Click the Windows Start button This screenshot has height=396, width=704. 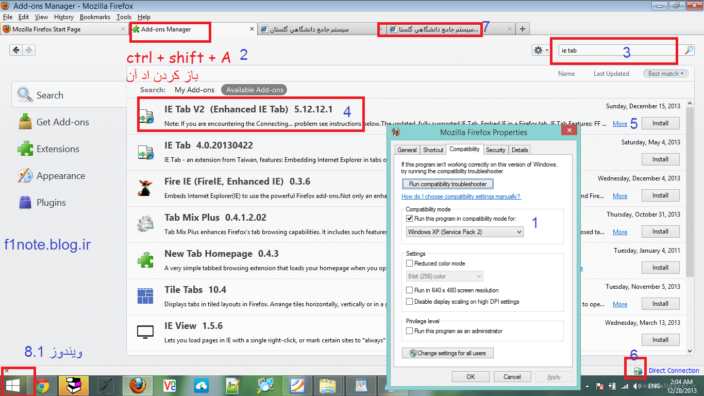pyautogui.click(x=13, y=386)
